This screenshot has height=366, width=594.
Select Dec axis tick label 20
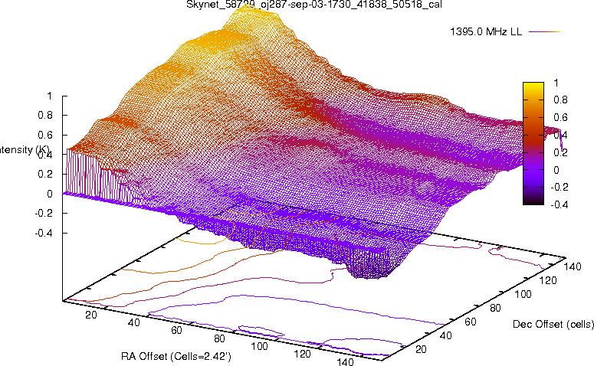pyautogui.click(x=421, y=349)
